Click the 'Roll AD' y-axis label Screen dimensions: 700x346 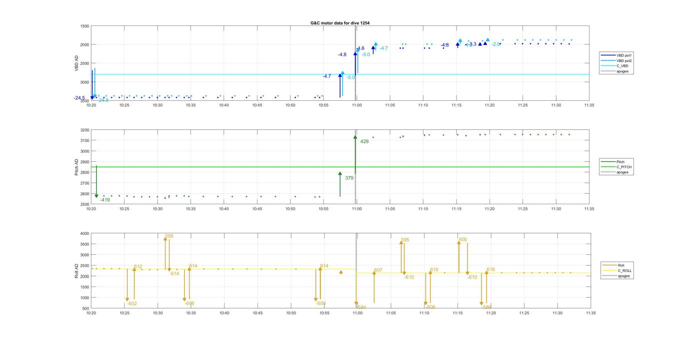pos(76,271)
